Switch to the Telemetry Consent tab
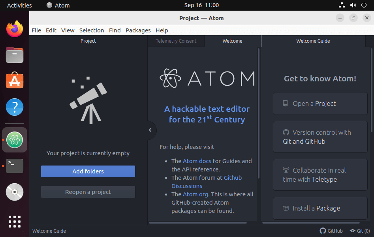Viewport: 374px width, 237px height. (x=176, y=41)
